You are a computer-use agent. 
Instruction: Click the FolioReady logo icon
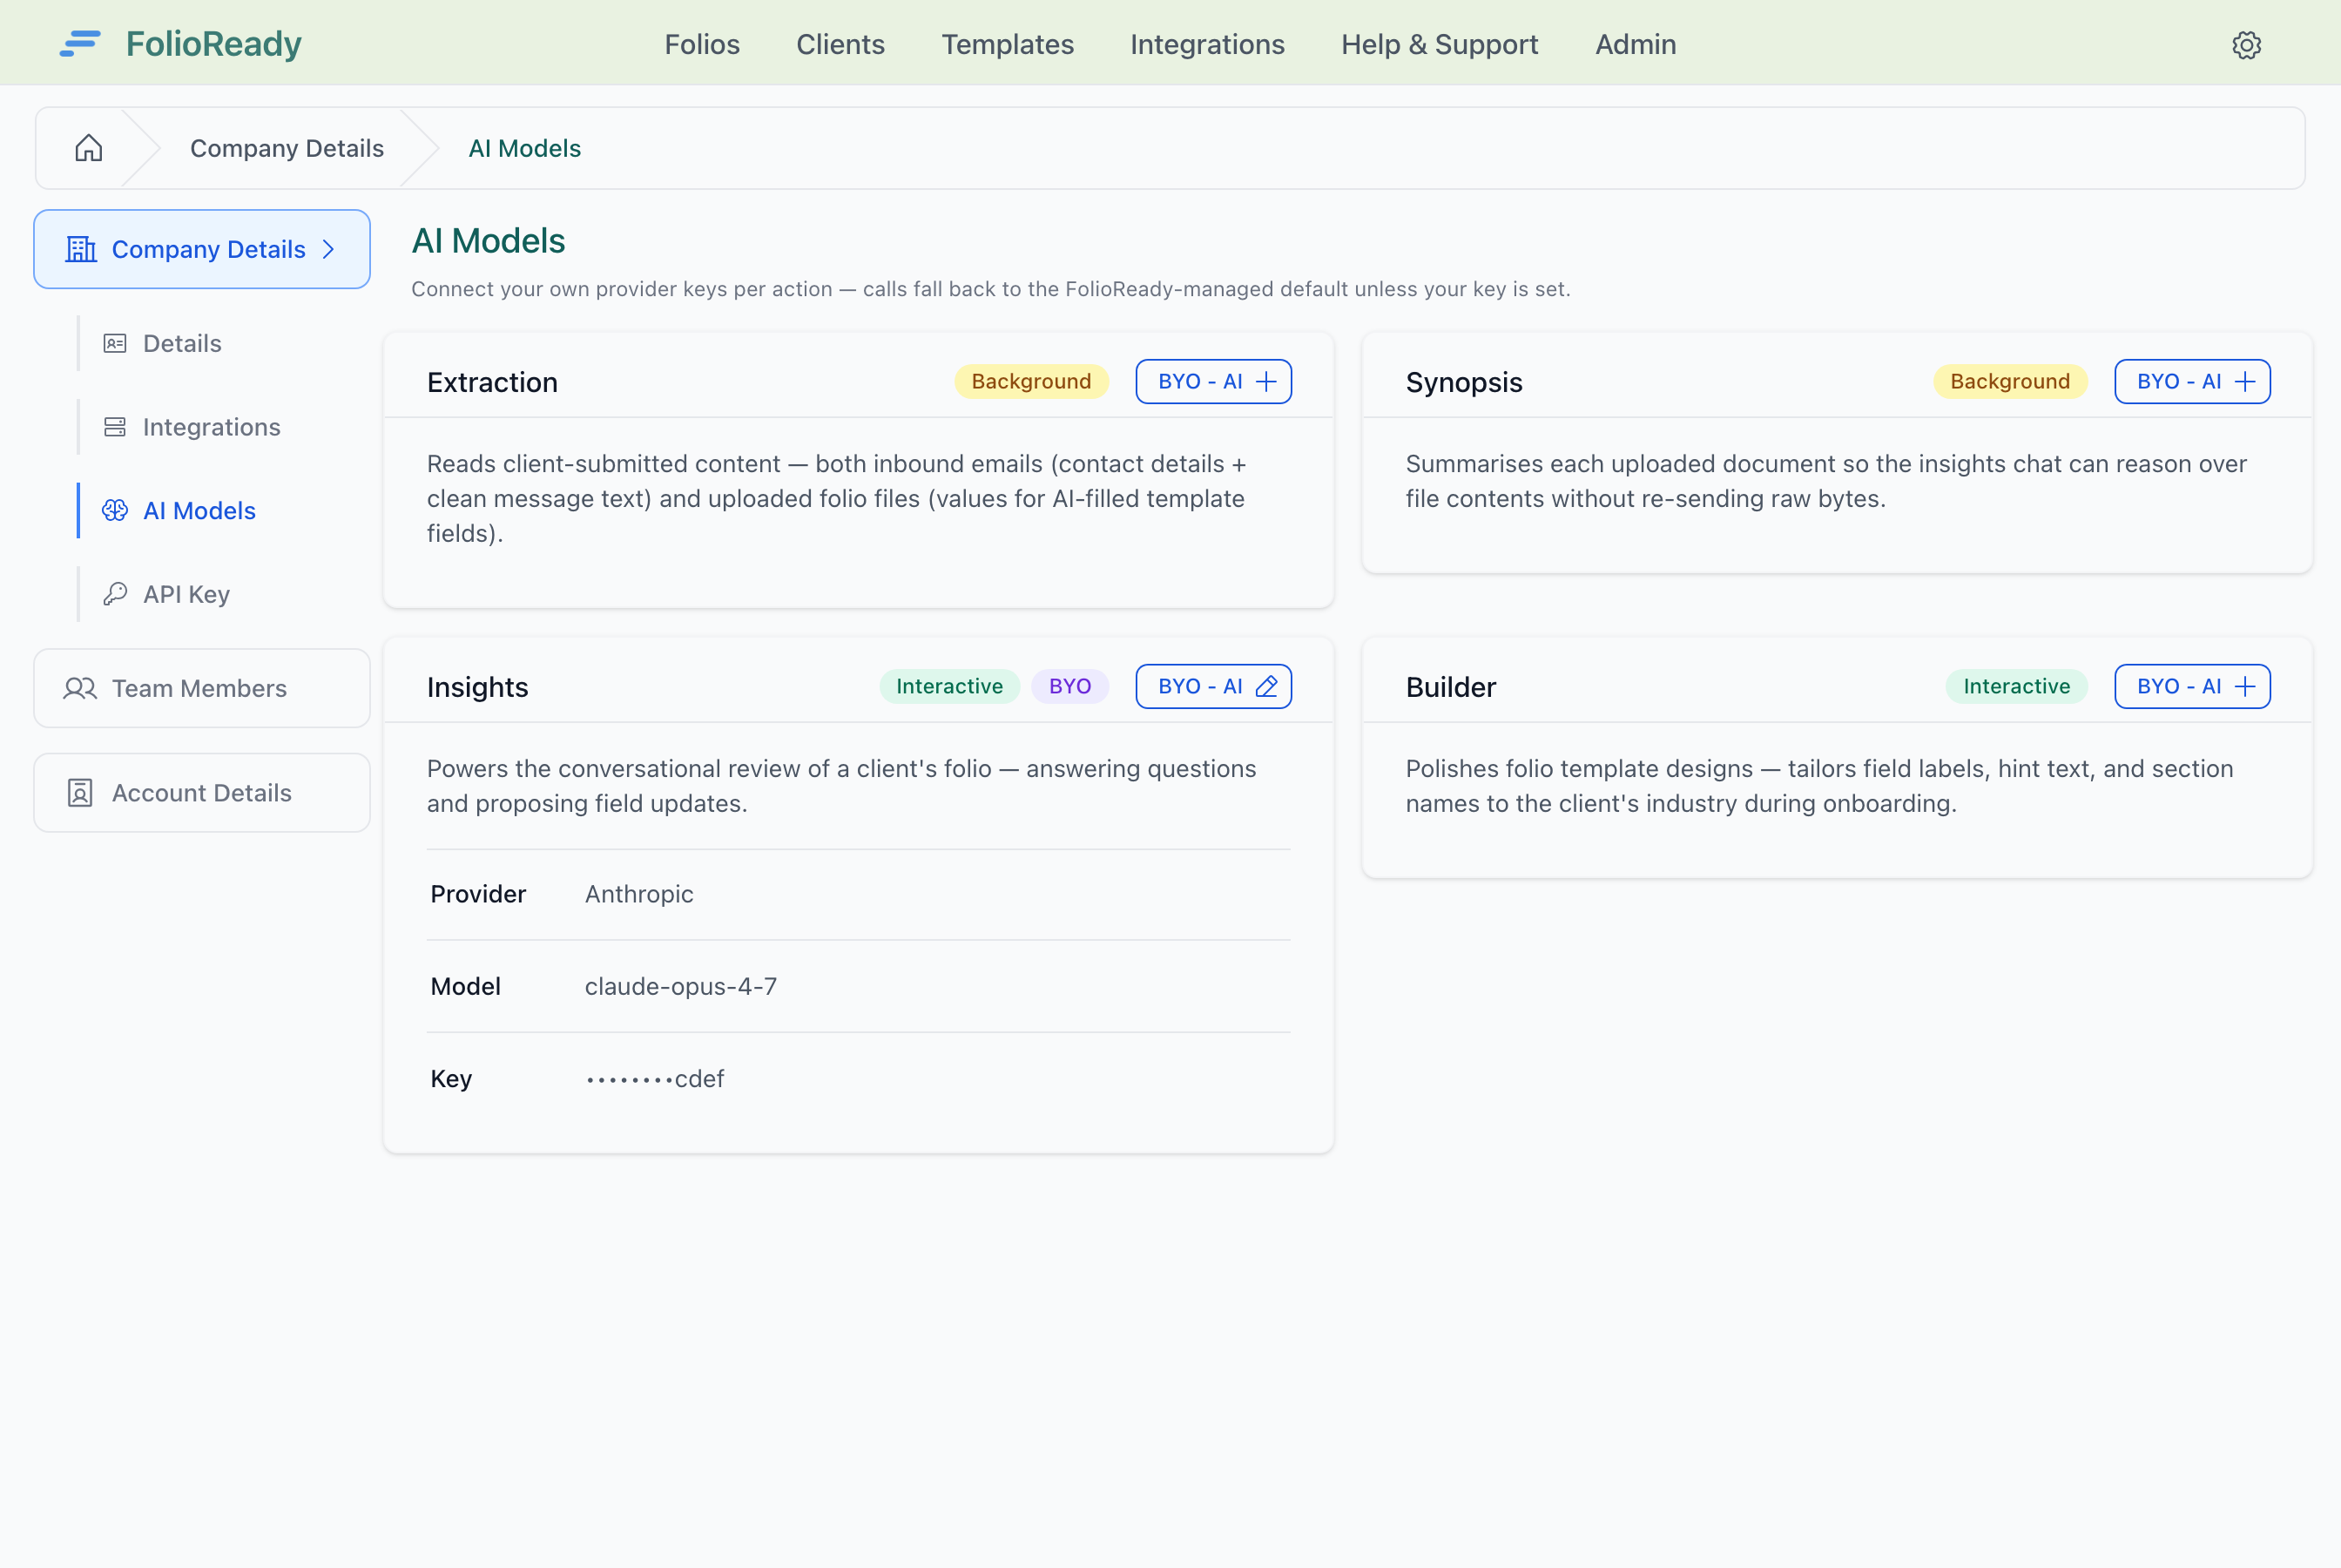pos(80,44)
